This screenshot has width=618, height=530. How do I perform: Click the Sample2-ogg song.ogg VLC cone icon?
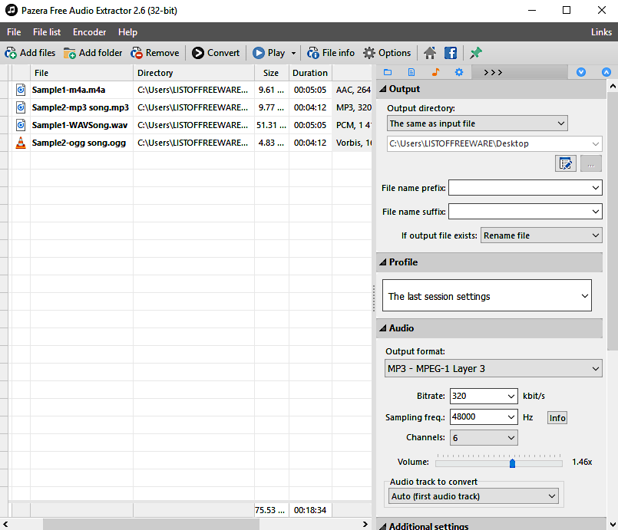coord(21,143)
